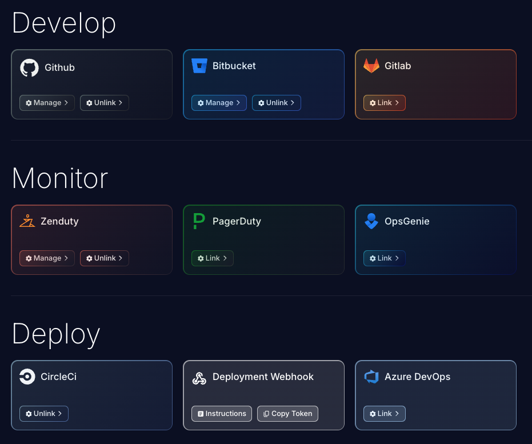Click the Github octocat logo icon

29,68
